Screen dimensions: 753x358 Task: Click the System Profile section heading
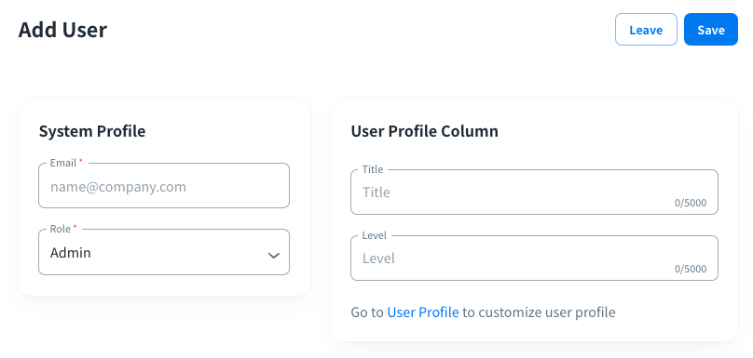tap(92, 131)
